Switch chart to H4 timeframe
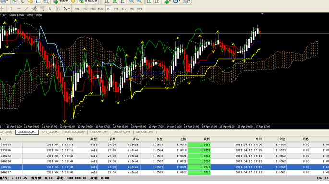Viewport: 329px width, 184px height. point(116,9)
